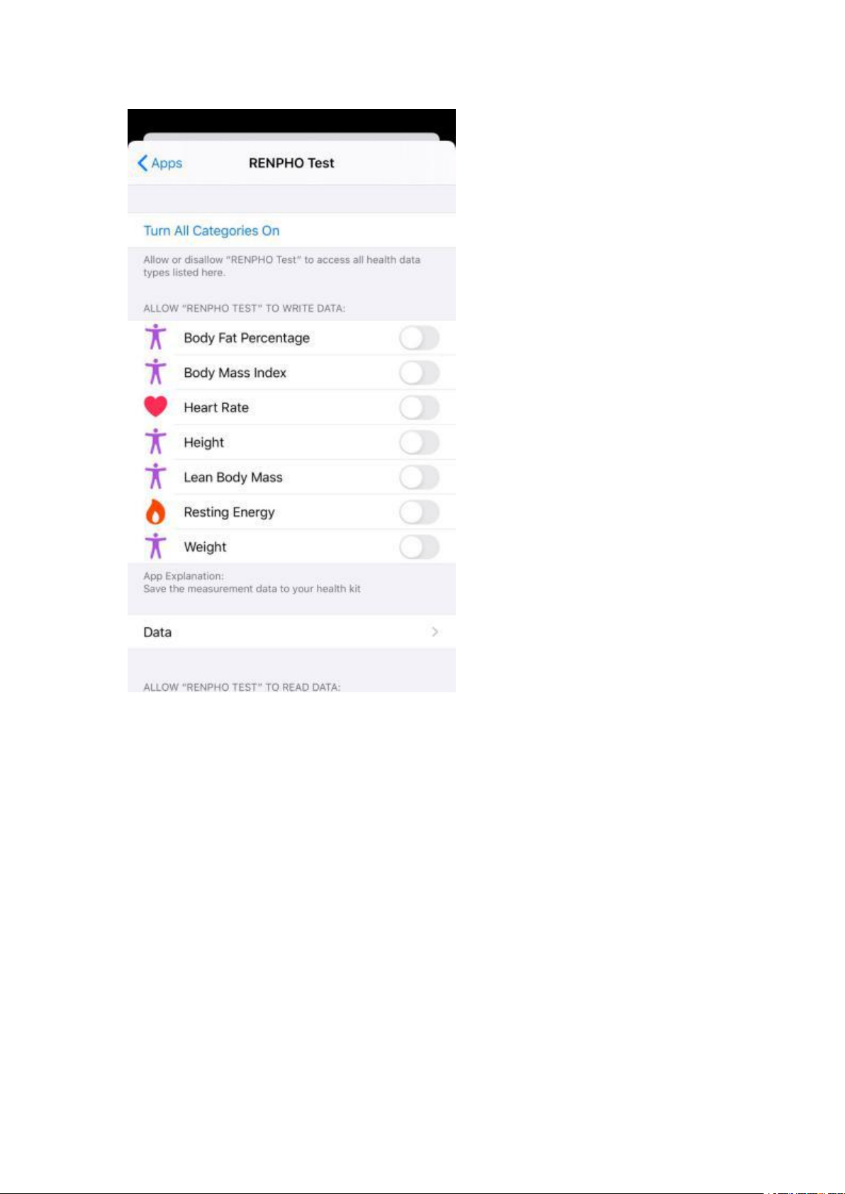Turn on Lean Body Mass switch
This screenshot has height=1194, width=845.
coord(419,478)
